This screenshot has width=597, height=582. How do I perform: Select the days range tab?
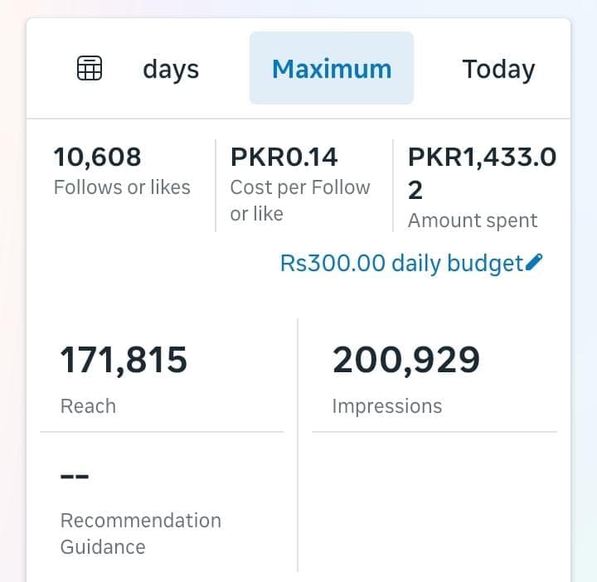pos(171,69)
